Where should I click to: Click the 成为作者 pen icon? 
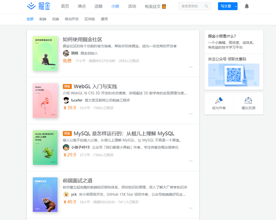(x=219, y=101)
